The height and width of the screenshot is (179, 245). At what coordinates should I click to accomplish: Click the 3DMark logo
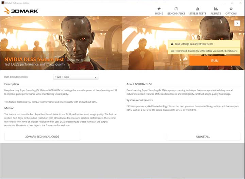(21, 11)
